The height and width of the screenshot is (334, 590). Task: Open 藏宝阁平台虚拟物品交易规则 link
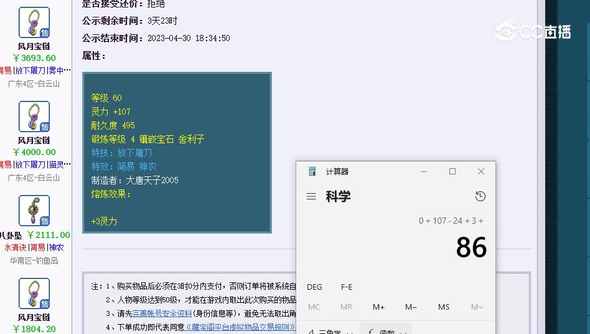click(240, 327)
